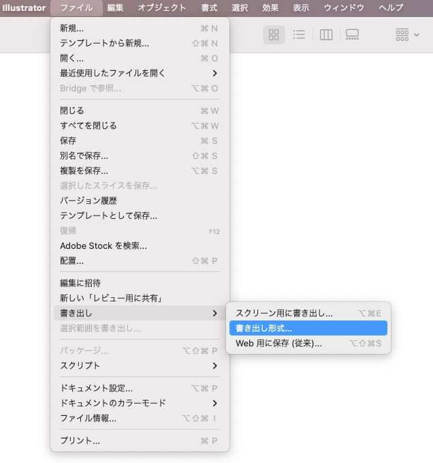Switch to column view

click(x=326, y=35)
